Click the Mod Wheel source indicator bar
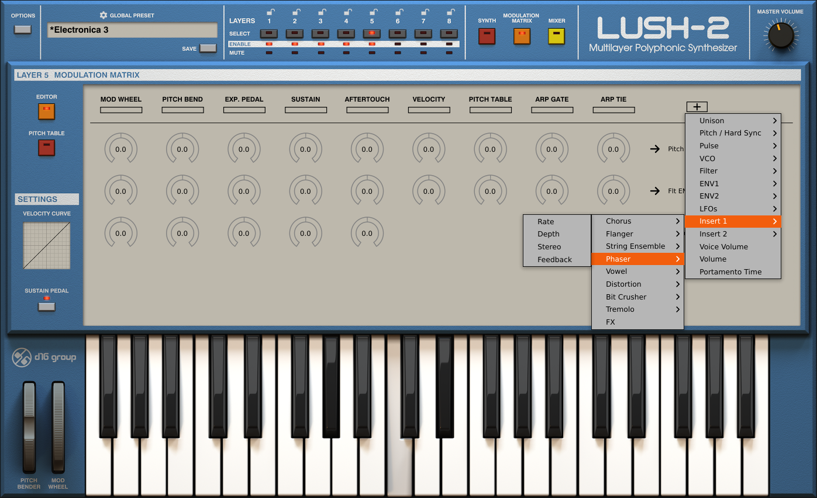This screenshot has width=817, height=498. [121, 110]
